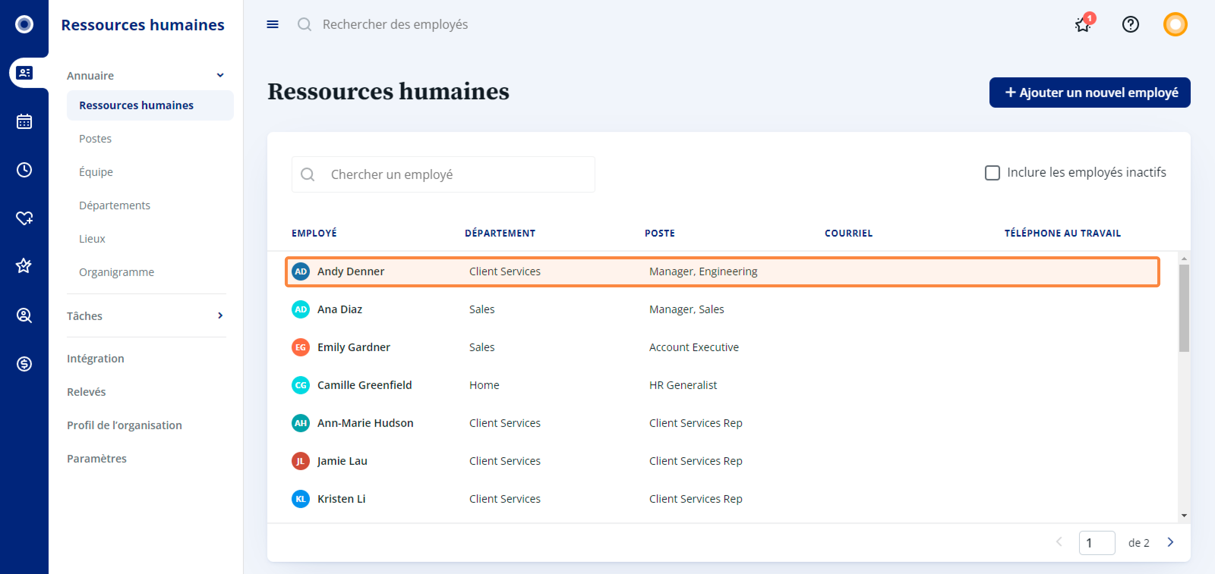Open Camille Greenfield employee name
The width and height of the screenshot is (1215, 574).
pos(364,385)
